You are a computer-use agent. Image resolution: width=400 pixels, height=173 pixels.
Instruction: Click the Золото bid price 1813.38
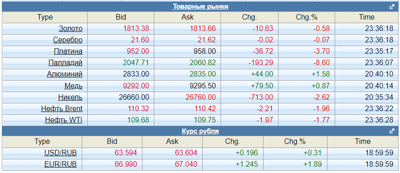tap(136, 29)
